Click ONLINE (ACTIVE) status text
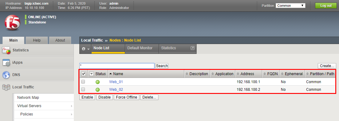The height and width of the screenshot is (121, 339). click(x=42, y=17)
